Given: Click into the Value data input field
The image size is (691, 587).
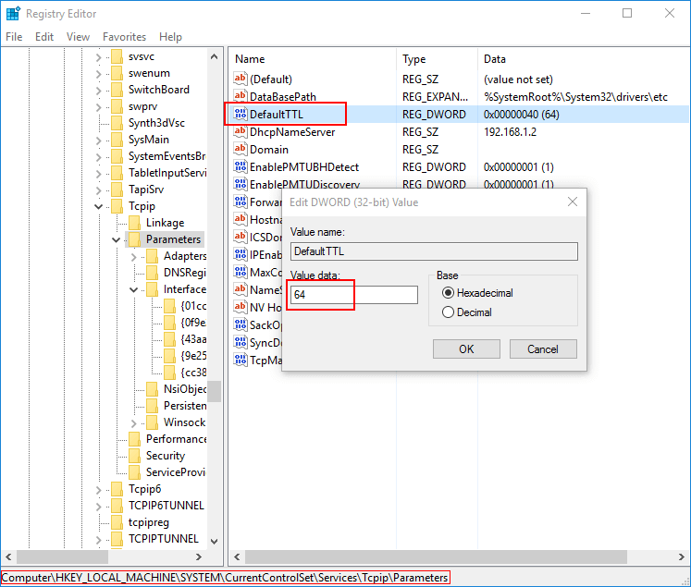Looking at the screenshot, I should (354, 295).
